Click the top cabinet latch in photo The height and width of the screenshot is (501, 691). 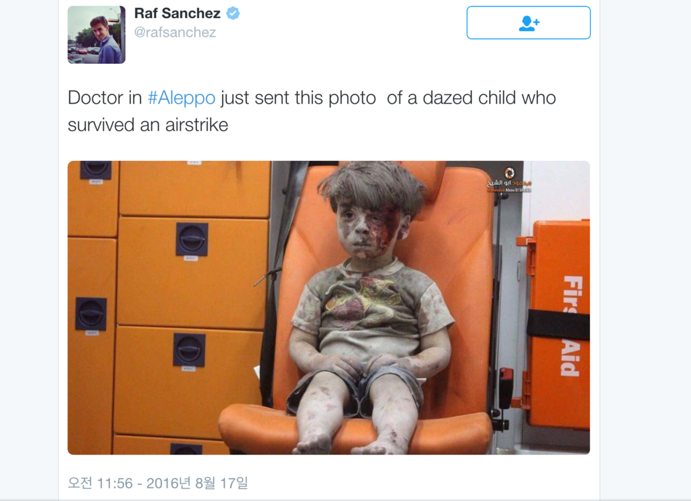96,169
